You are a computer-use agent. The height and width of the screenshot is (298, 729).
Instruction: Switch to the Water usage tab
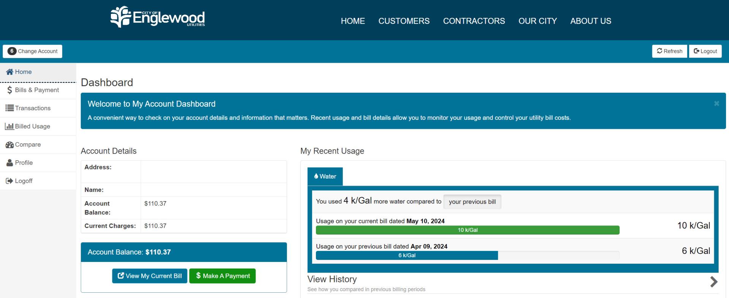pos(325,176)
